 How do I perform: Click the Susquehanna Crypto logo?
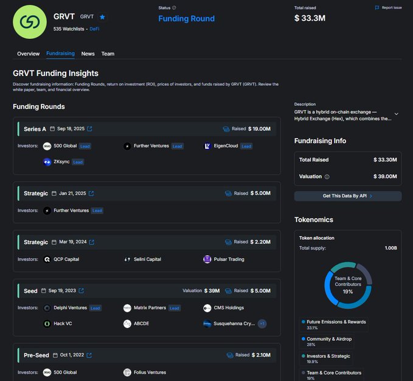(207, 324)
